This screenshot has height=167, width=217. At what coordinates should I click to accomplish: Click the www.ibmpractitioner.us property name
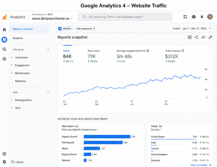pos(51,19)
